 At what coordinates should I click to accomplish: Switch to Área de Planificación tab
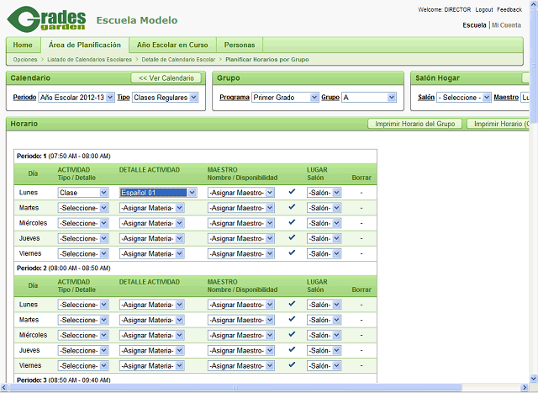tap(85, 45)
